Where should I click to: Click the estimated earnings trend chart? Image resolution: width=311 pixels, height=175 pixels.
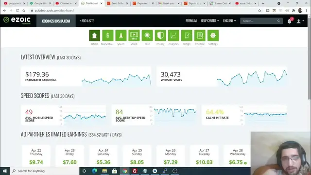tap(116, 79)
